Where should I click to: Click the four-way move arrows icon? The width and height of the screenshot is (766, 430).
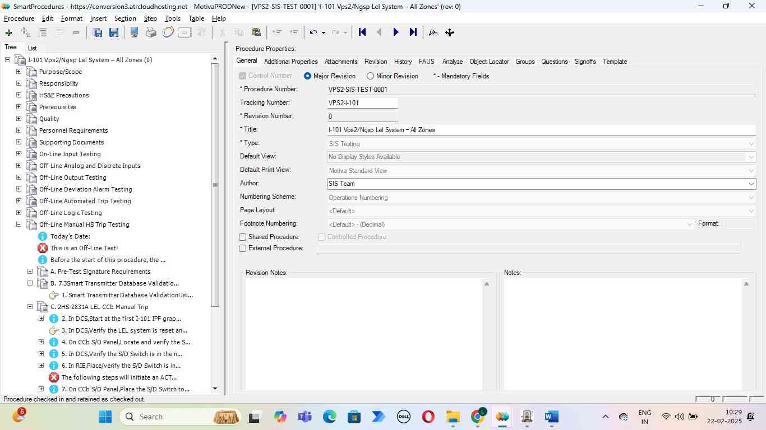(x=450, y=32)
